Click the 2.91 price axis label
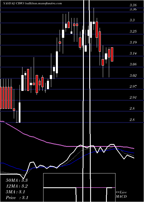Viewport: 144px width, 202px height. pyautogui.click(x=133, y=98)
